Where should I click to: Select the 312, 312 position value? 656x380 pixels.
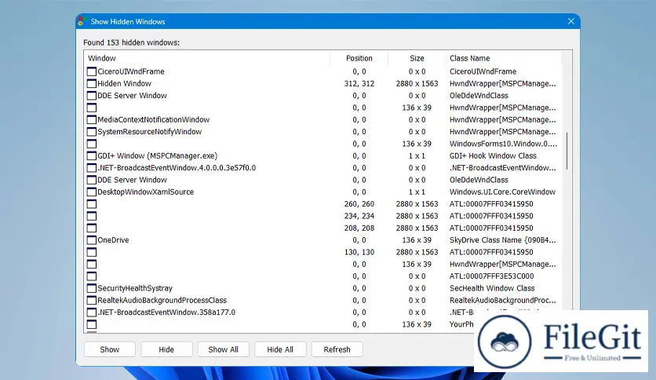click(359, 84)
